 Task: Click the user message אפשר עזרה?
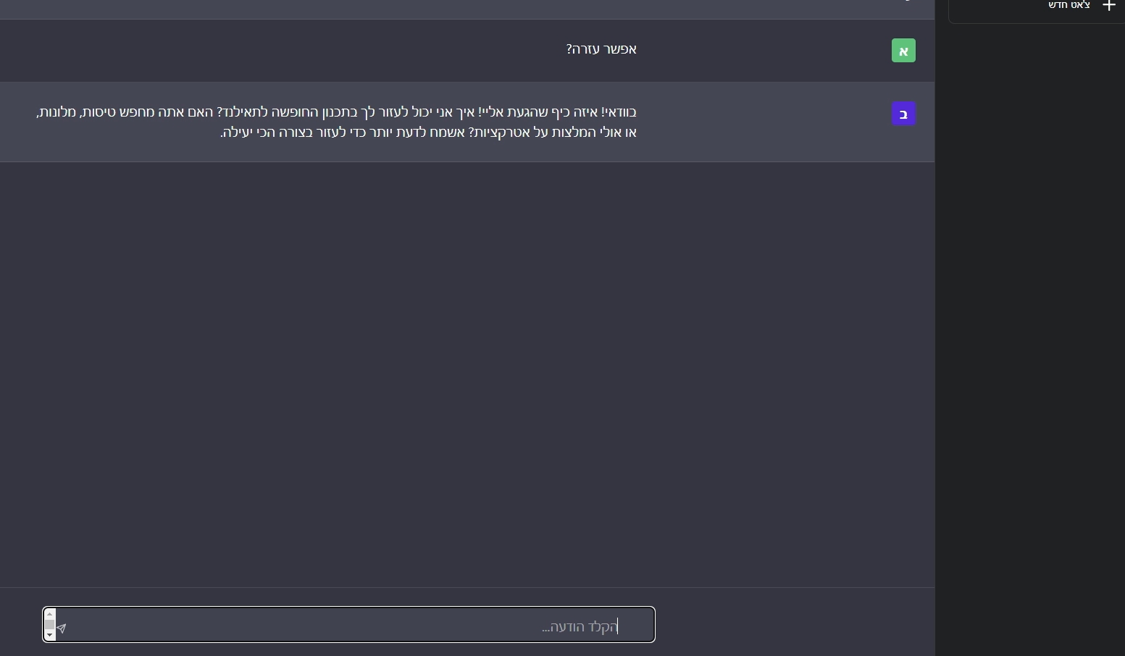(x=601, y=49)
